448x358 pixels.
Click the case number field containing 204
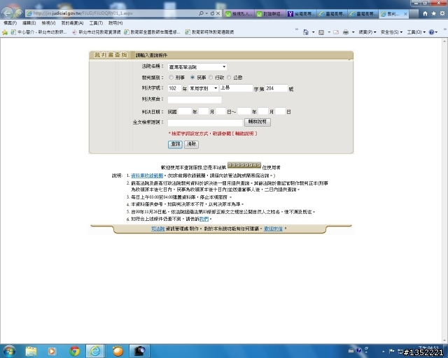pyautogui.click(x=276, y=88)
